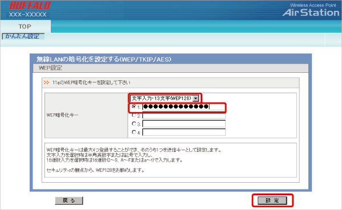Open the WEP128 key type dropdown
This screenshot has height=210, width=342.
tap(165, 98)
